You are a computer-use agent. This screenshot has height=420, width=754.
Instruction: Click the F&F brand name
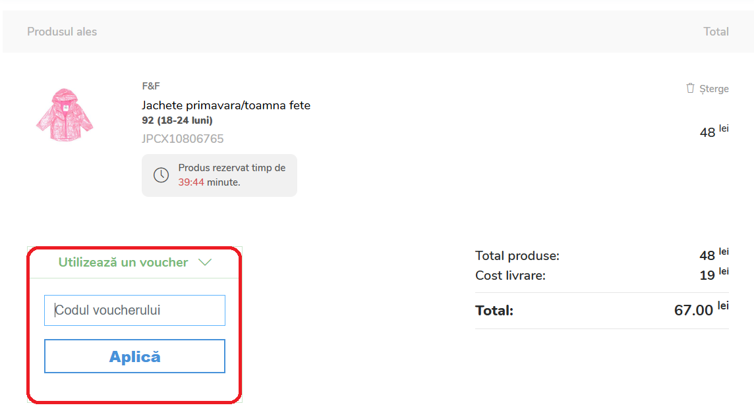[151, 86]
